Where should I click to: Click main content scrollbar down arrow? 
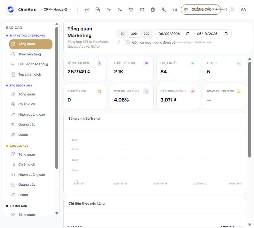pyautogui.click(x=250, y=224)
